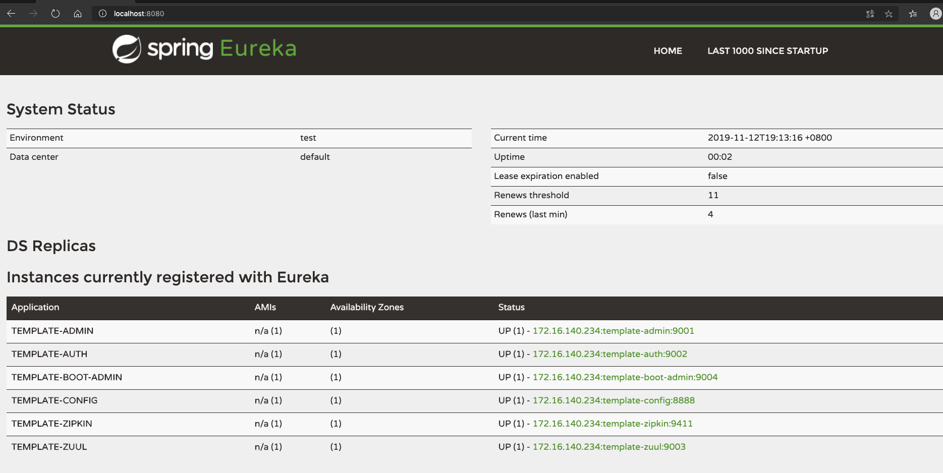Open the template-boot-admin:9004 instance link

(x=625, y=377)
